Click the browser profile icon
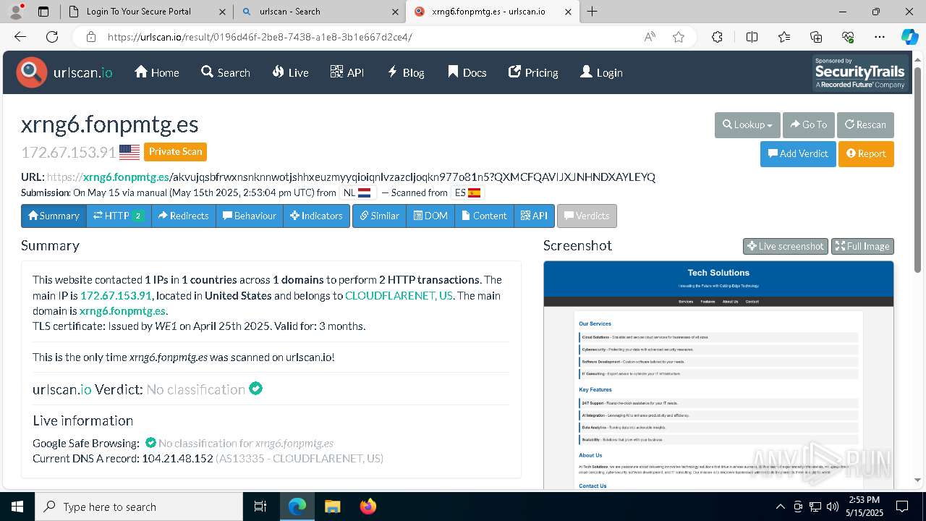The height and width of the screenshot is (521, 926). pos(16,12)
